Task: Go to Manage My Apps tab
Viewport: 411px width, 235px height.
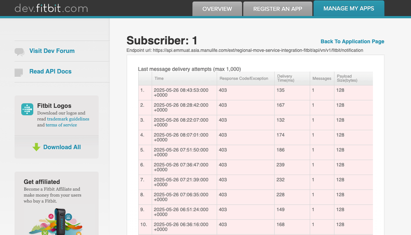Action: point(348,8)
